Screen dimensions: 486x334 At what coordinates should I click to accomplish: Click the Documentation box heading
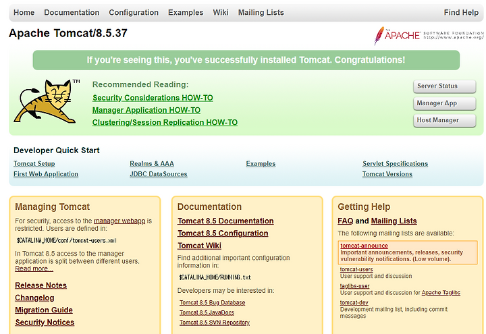(209, 206)
